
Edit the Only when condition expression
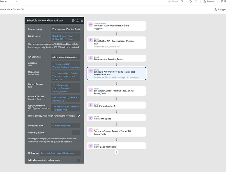60,153
